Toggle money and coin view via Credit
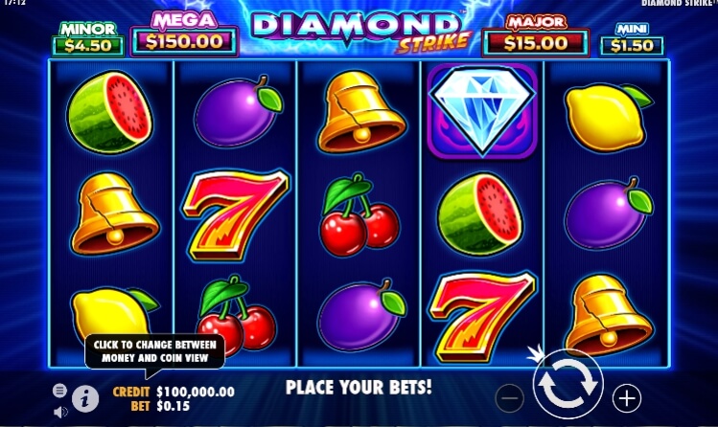The width and height of the screenshot is (718, 427). pos(174,392)
